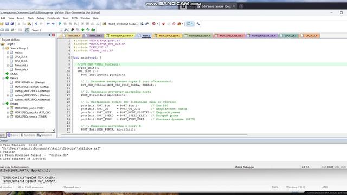
Task: Click the ST-Link Debugger status text
Action: 245,167
